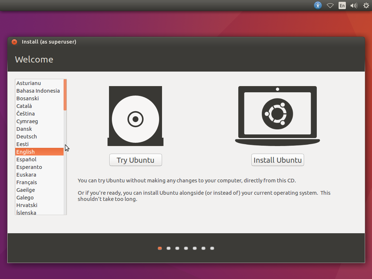Select Íslenska language
Viewport: 372px width, 279px height.
point(39,212)
